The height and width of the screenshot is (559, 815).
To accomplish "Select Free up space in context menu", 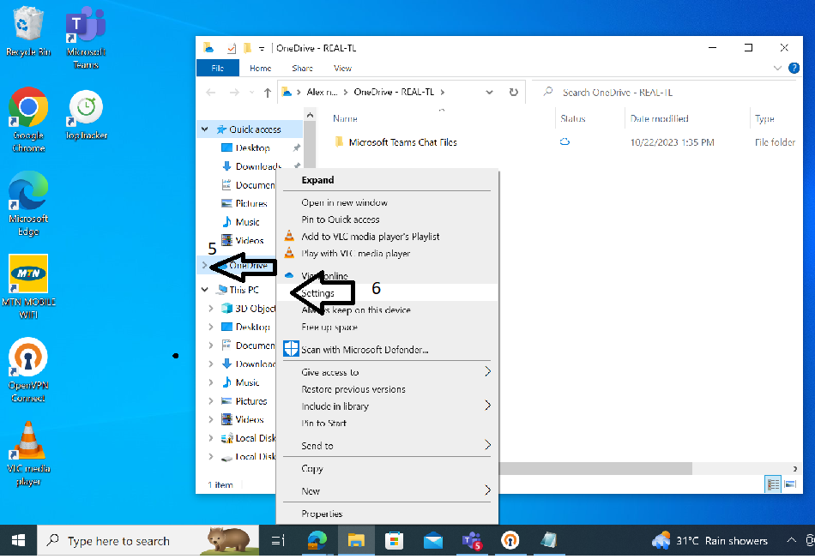I will (387, 328).
